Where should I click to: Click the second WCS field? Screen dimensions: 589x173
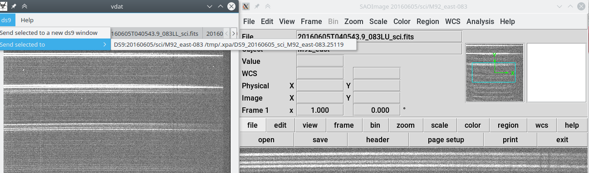377,73
